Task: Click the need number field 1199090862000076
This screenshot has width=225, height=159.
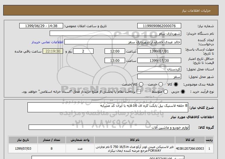Action: click(x=159, y=26)
